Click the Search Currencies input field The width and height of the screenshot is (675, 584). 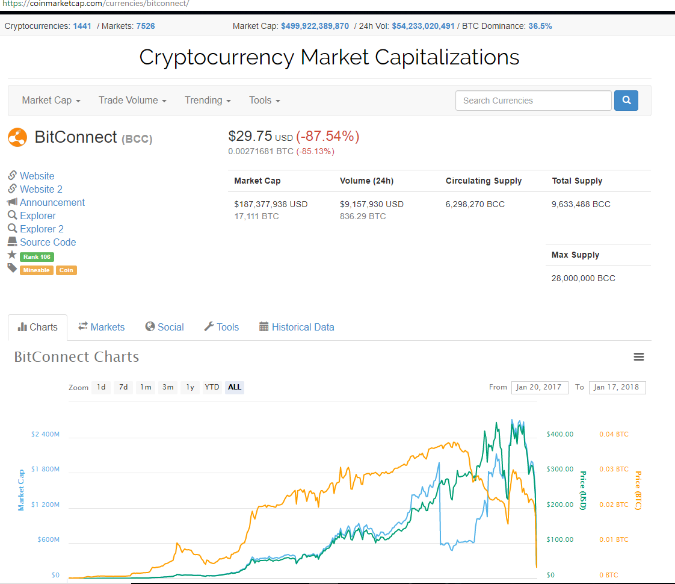click(534, 101)
